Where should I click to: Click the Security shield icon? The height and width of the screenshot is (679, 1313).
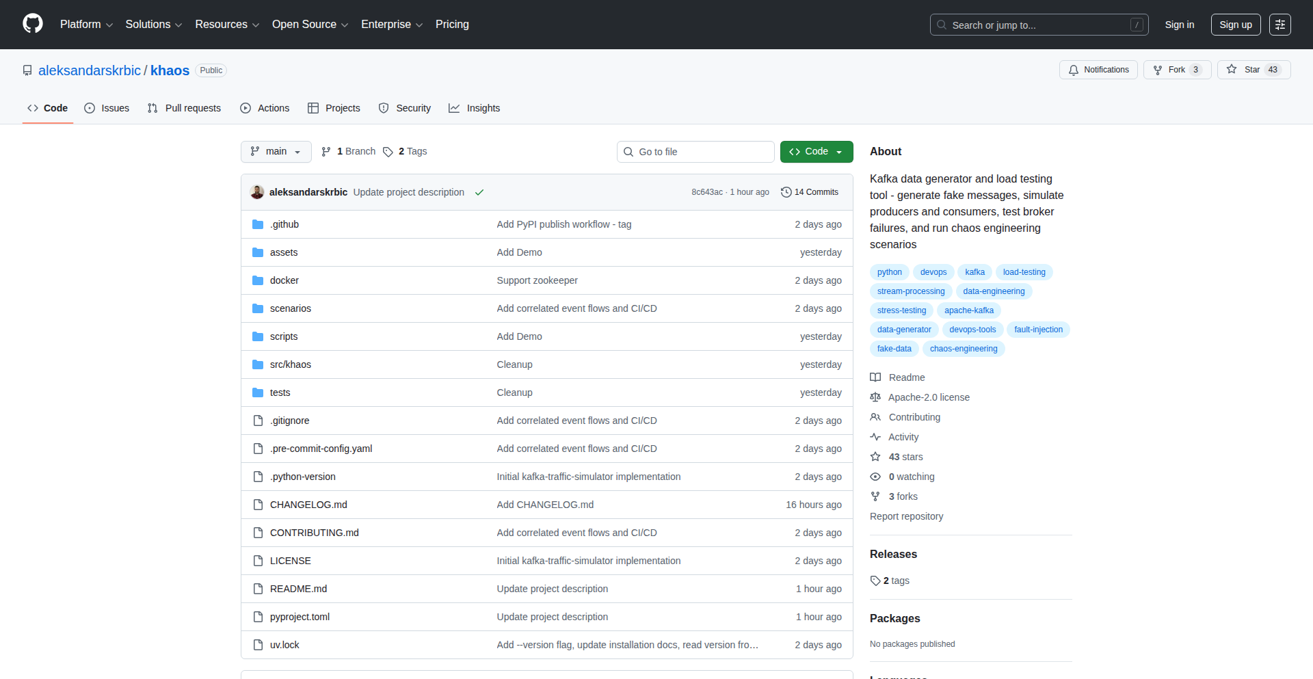point(384,108)
